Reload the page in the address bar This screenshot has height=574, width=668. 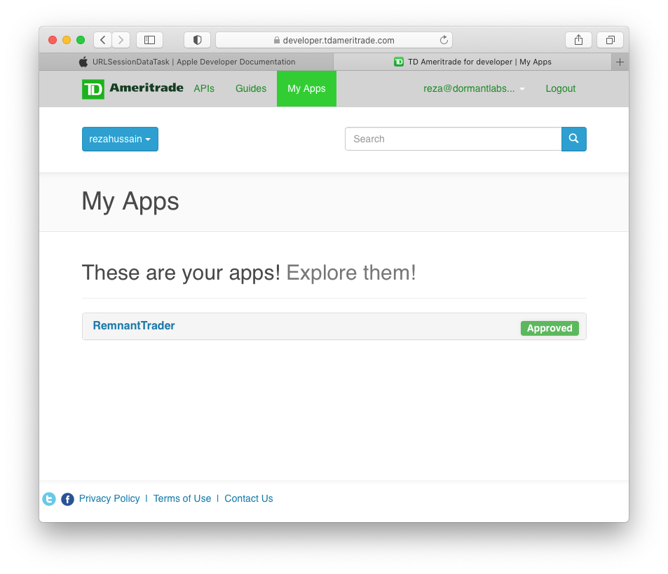(x=444, y=40)
